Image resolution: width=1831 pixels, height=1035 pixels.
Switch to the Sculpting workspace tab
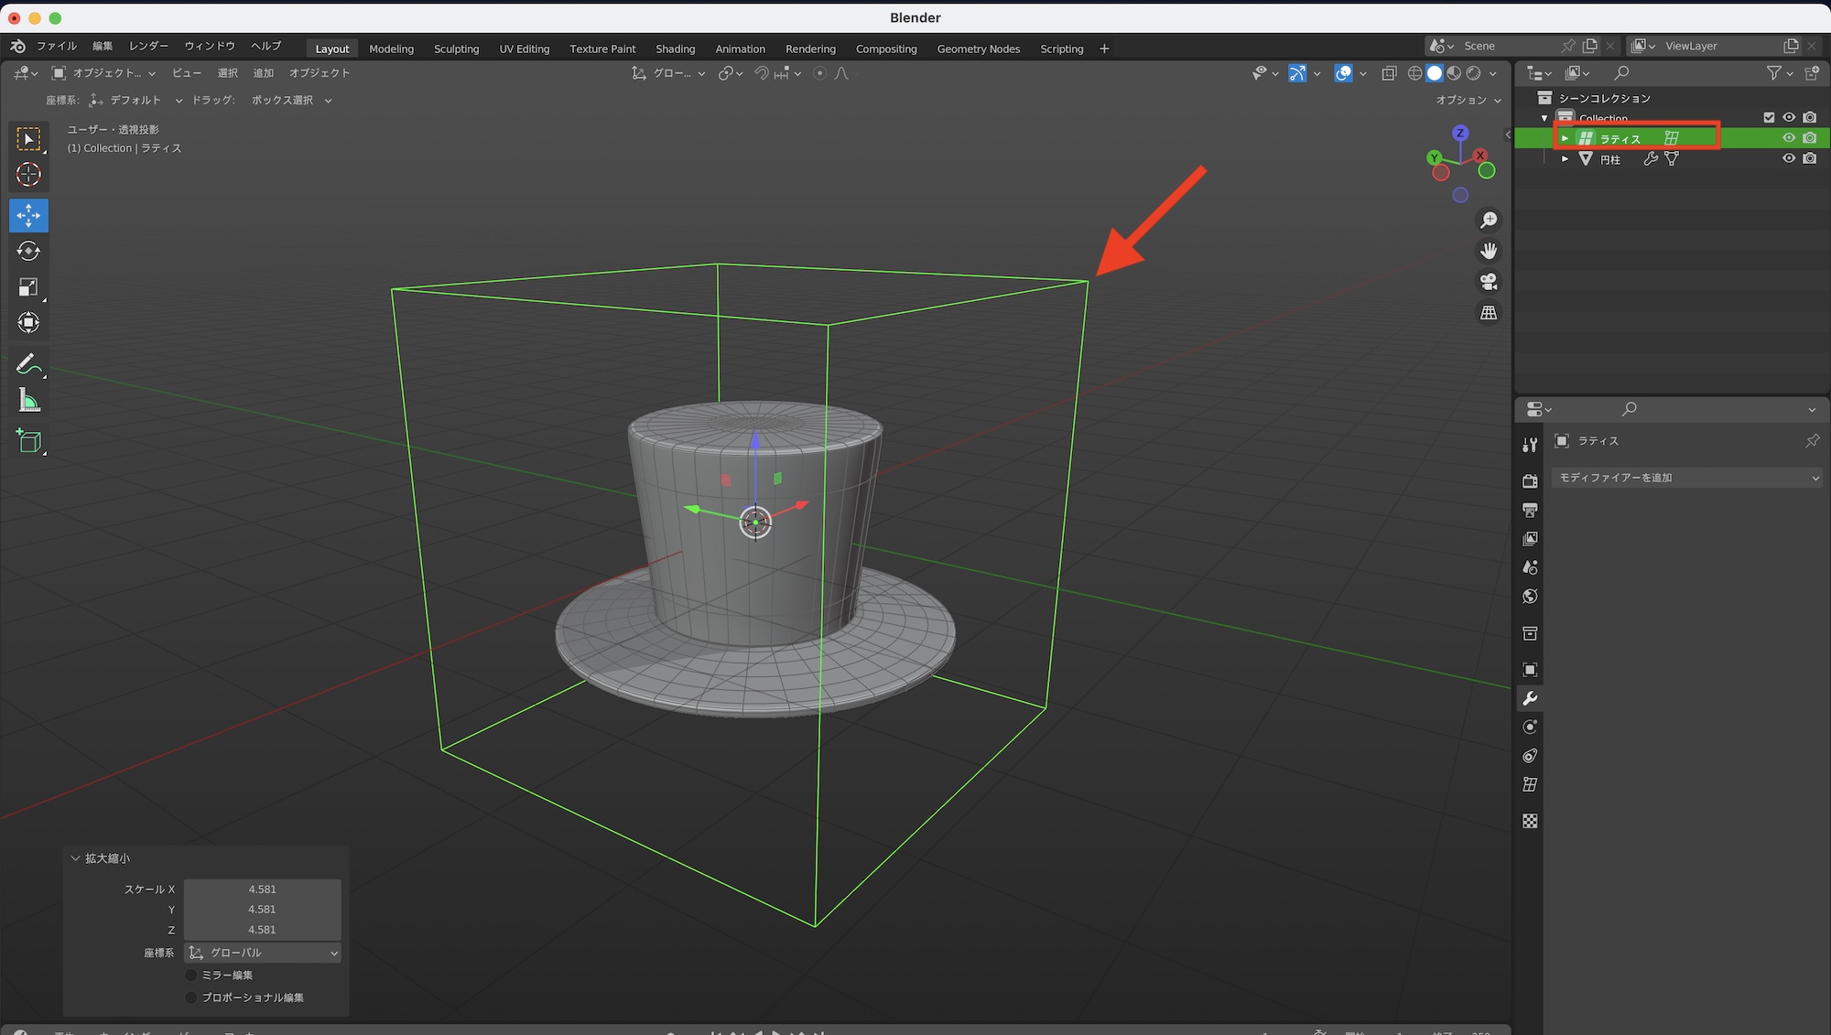click(456, 49)
